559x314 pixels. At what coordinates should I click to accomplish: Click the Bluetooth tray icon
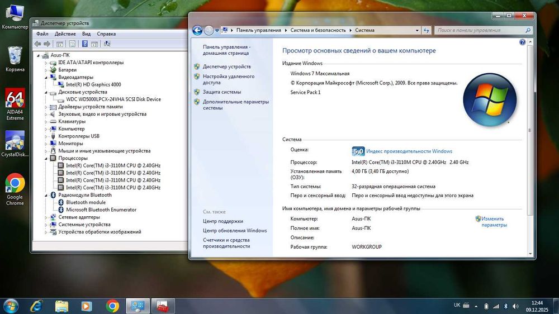click(x=505, y=306)
